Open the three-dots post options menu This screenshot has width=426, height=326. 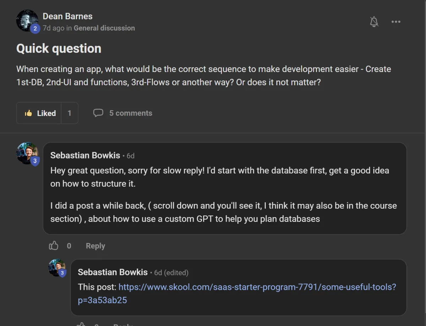point(396,22)
